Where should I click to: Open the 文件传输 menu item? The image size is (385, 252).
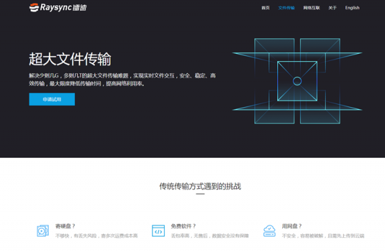coord(286,8)
